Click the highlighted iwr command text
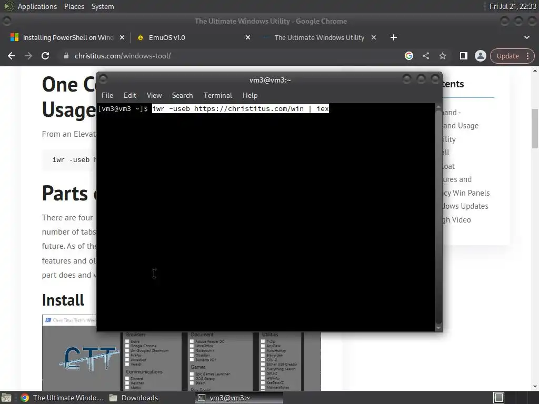539x404 pixels. tap(241, 108)
